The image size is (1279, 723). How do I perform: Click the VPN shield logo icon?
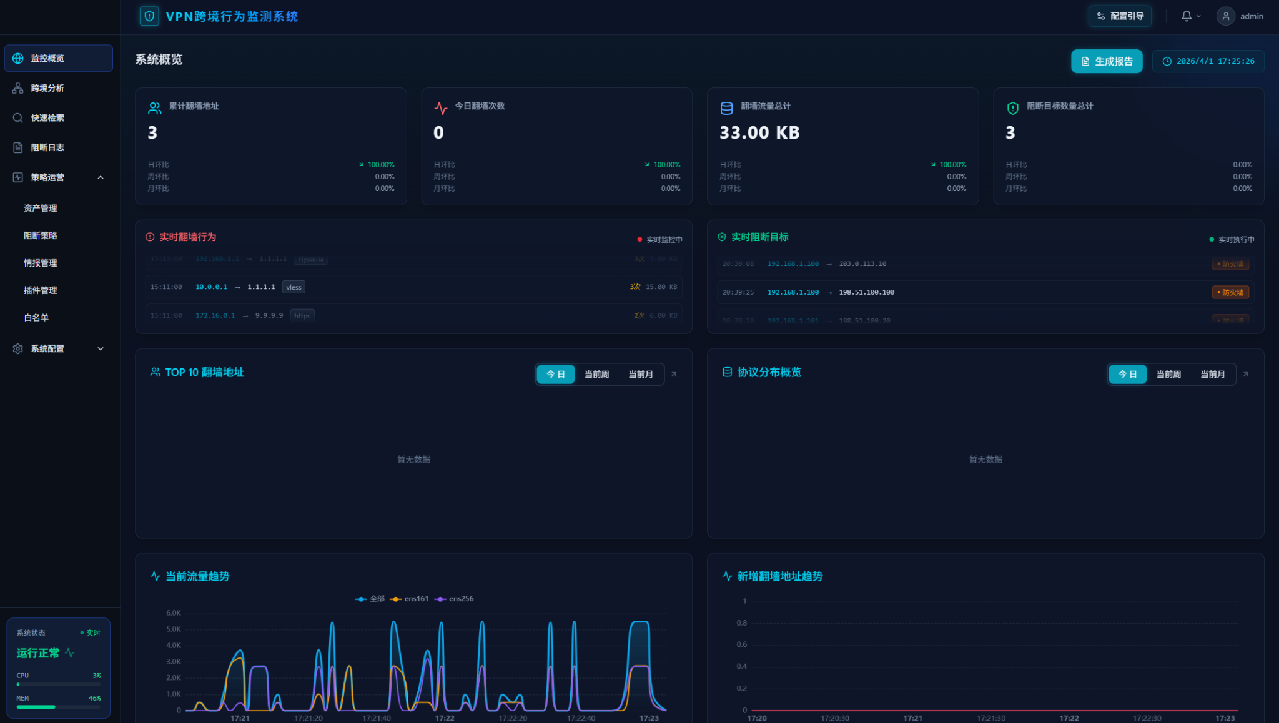[149, 16]
